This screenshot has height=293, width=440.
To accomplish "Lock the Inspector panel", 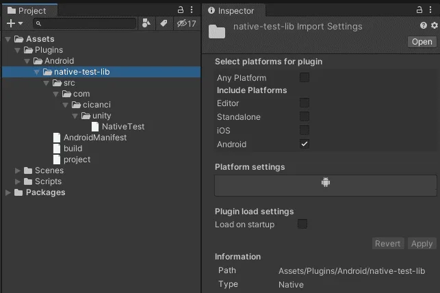I will pyautogui.click(x=419, y=10).
